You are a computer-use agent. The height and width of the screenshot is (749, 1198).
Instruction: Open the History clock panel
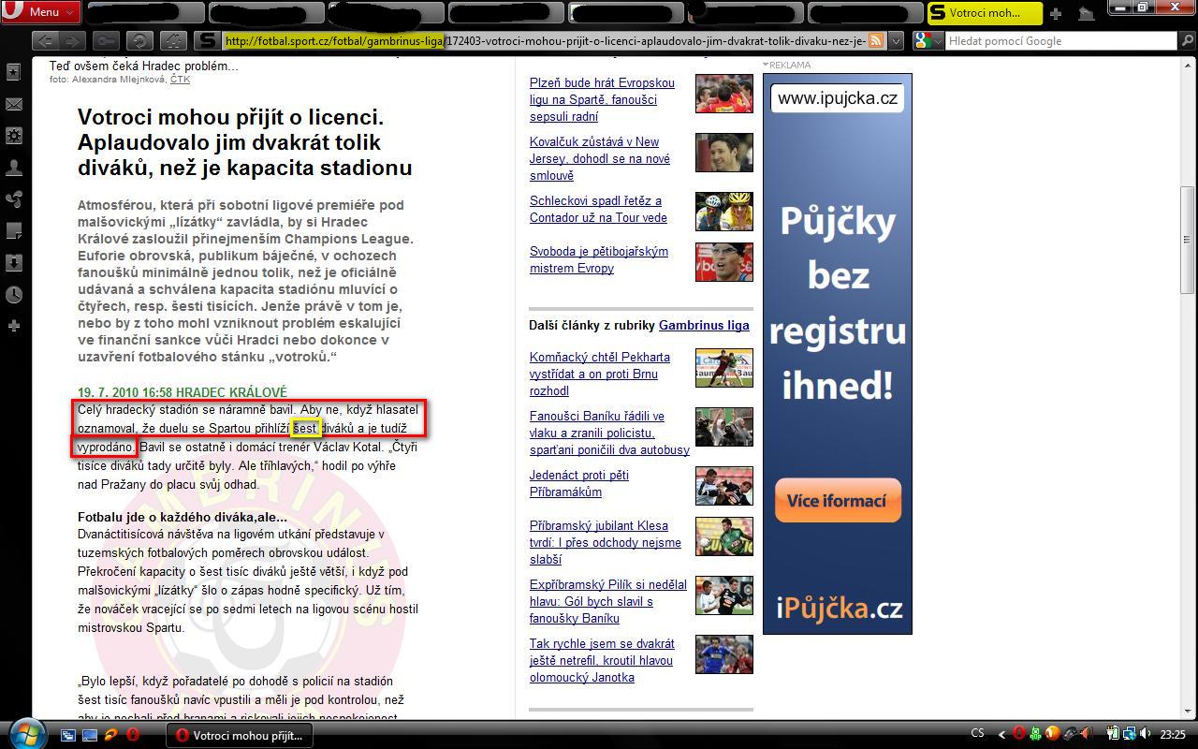14,295
